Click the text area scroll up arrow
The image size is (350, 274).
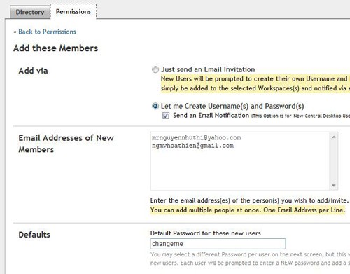[x=334, y=137]
